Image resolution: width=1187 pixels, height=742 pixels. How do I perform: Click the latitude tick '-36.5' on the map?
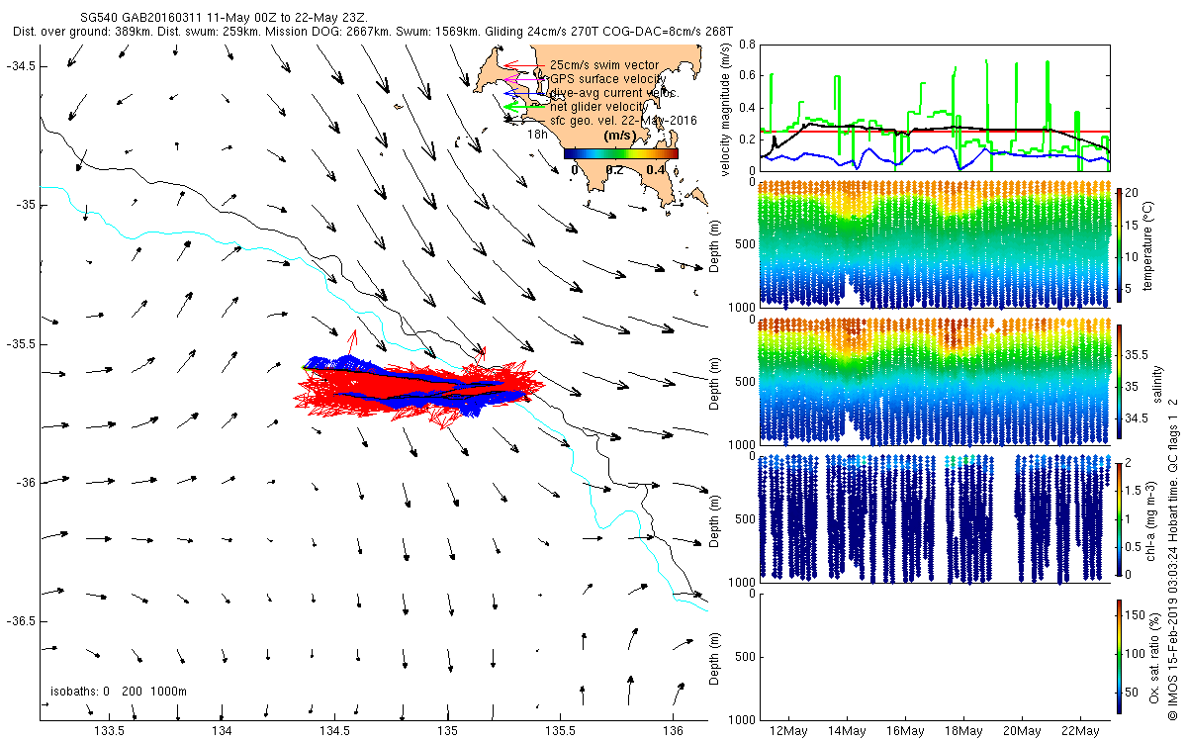[22, 620]
